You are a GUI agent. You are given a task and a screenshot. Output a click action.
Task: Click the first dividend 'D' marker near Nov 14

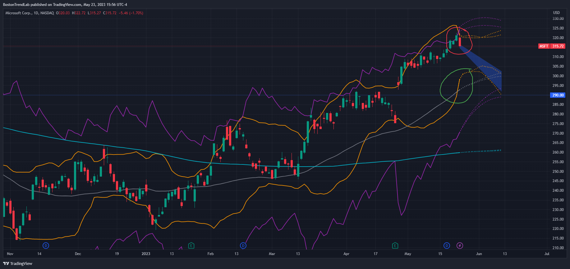[46, 246]
